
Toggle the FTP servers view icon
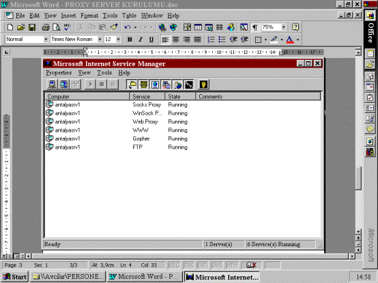[132, 85]
